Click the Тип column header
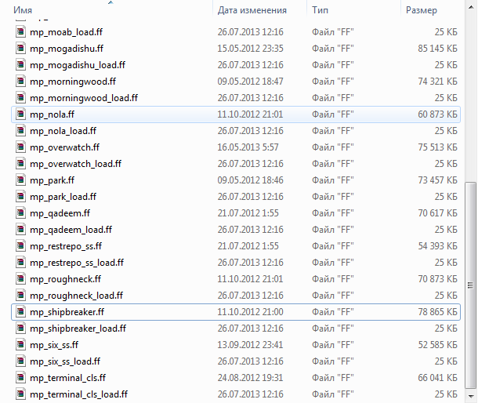478x403 pixels. (320, 10)
